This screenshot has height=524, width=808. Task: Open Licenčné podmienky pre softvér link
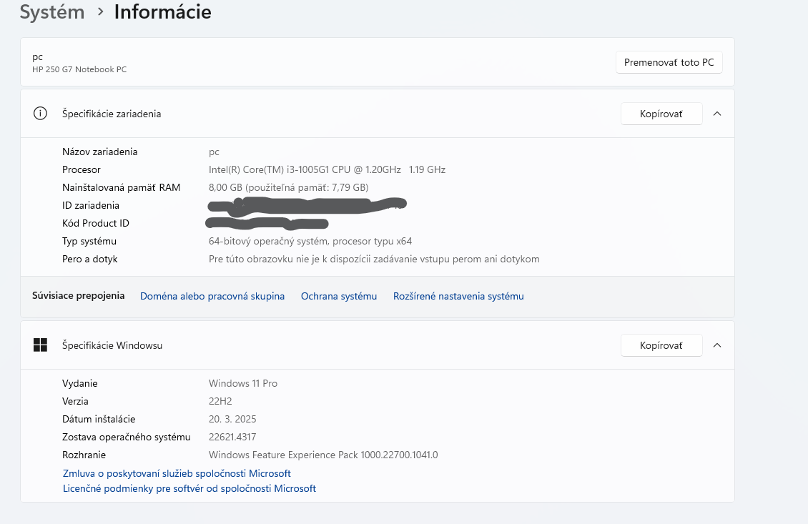click(189, 489)
